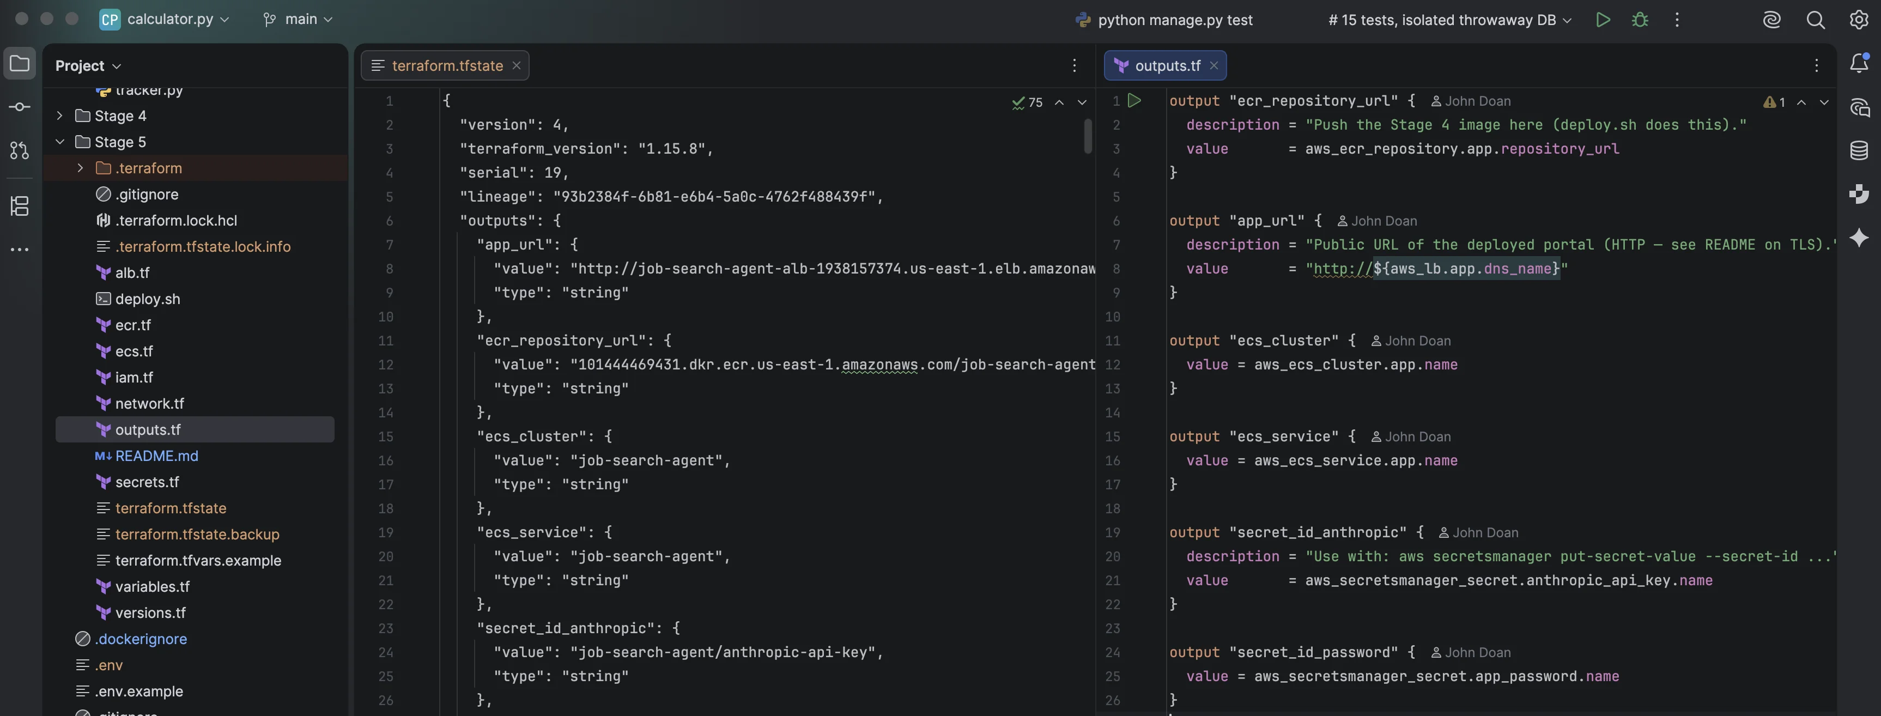The height and width of the screenshot is (716, 1881).
Task: Expand the Stage 4 folder
Action: pyautogui.click(x=60, y=116)
